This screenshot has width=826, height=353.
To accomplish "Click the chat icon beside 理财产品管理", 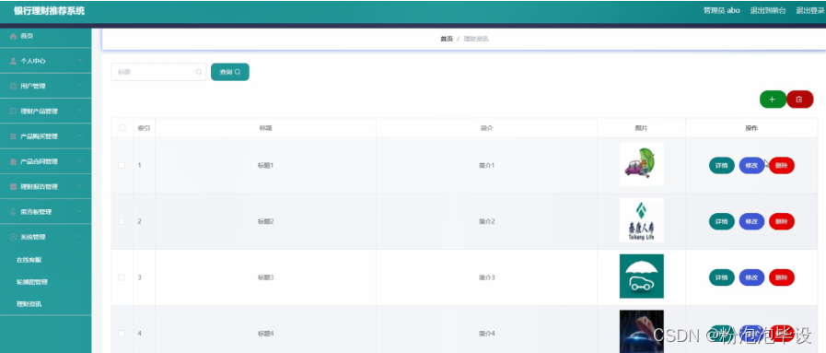I will (14, 112).
